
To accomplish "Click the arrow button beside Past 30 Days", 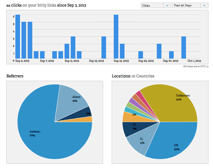I will 204,5.
